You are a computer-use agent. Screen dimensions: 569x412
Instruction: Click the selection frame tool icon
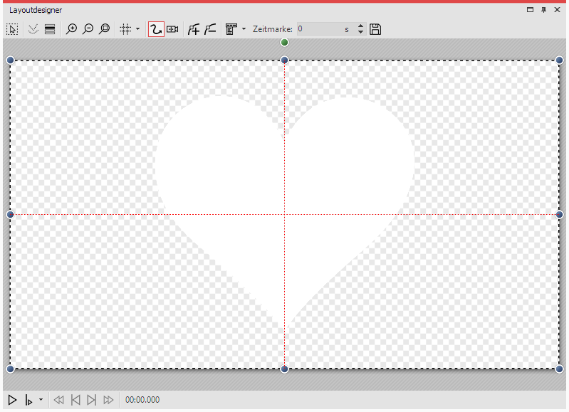click(x=12, y=29)
